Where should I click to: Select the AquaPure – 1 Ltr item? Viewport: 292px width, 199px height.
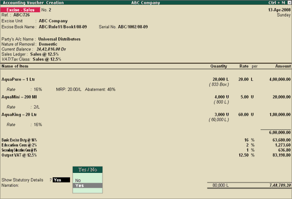[18, 79]
